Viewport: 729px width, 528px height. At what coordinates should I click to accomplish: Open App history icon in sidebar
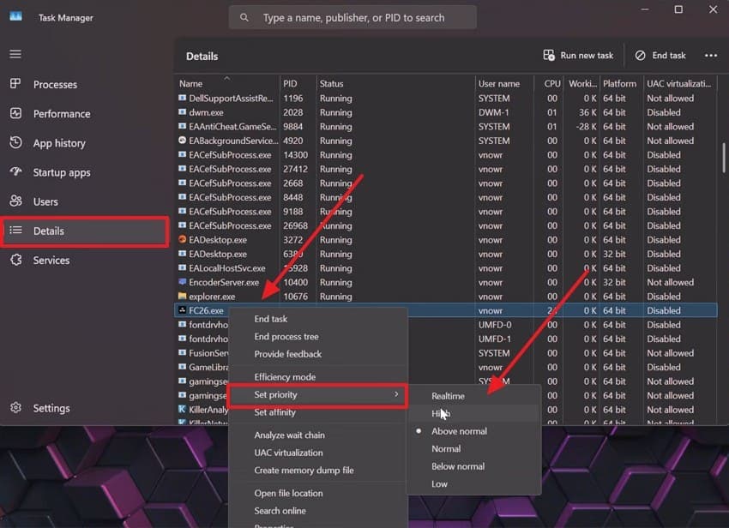click(x=15, y=142)
